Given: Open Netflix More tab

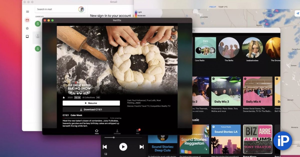Looking at the screenshot, I should (x=138, y=132).
